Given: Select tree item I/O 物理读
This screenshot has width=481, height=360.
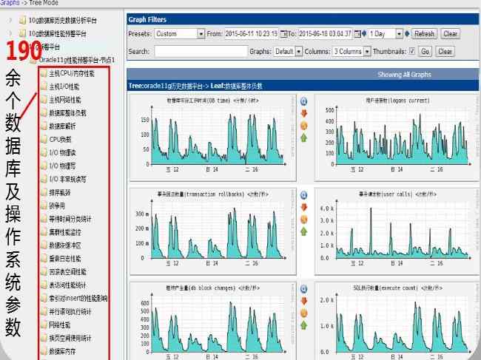Looking at the screenshot, I should [x=63, y=152].
